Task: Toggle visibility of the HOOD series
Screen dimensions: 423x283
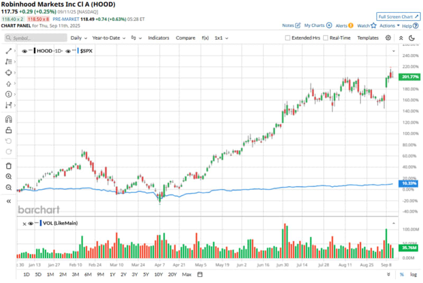Action: click(25, 51)
